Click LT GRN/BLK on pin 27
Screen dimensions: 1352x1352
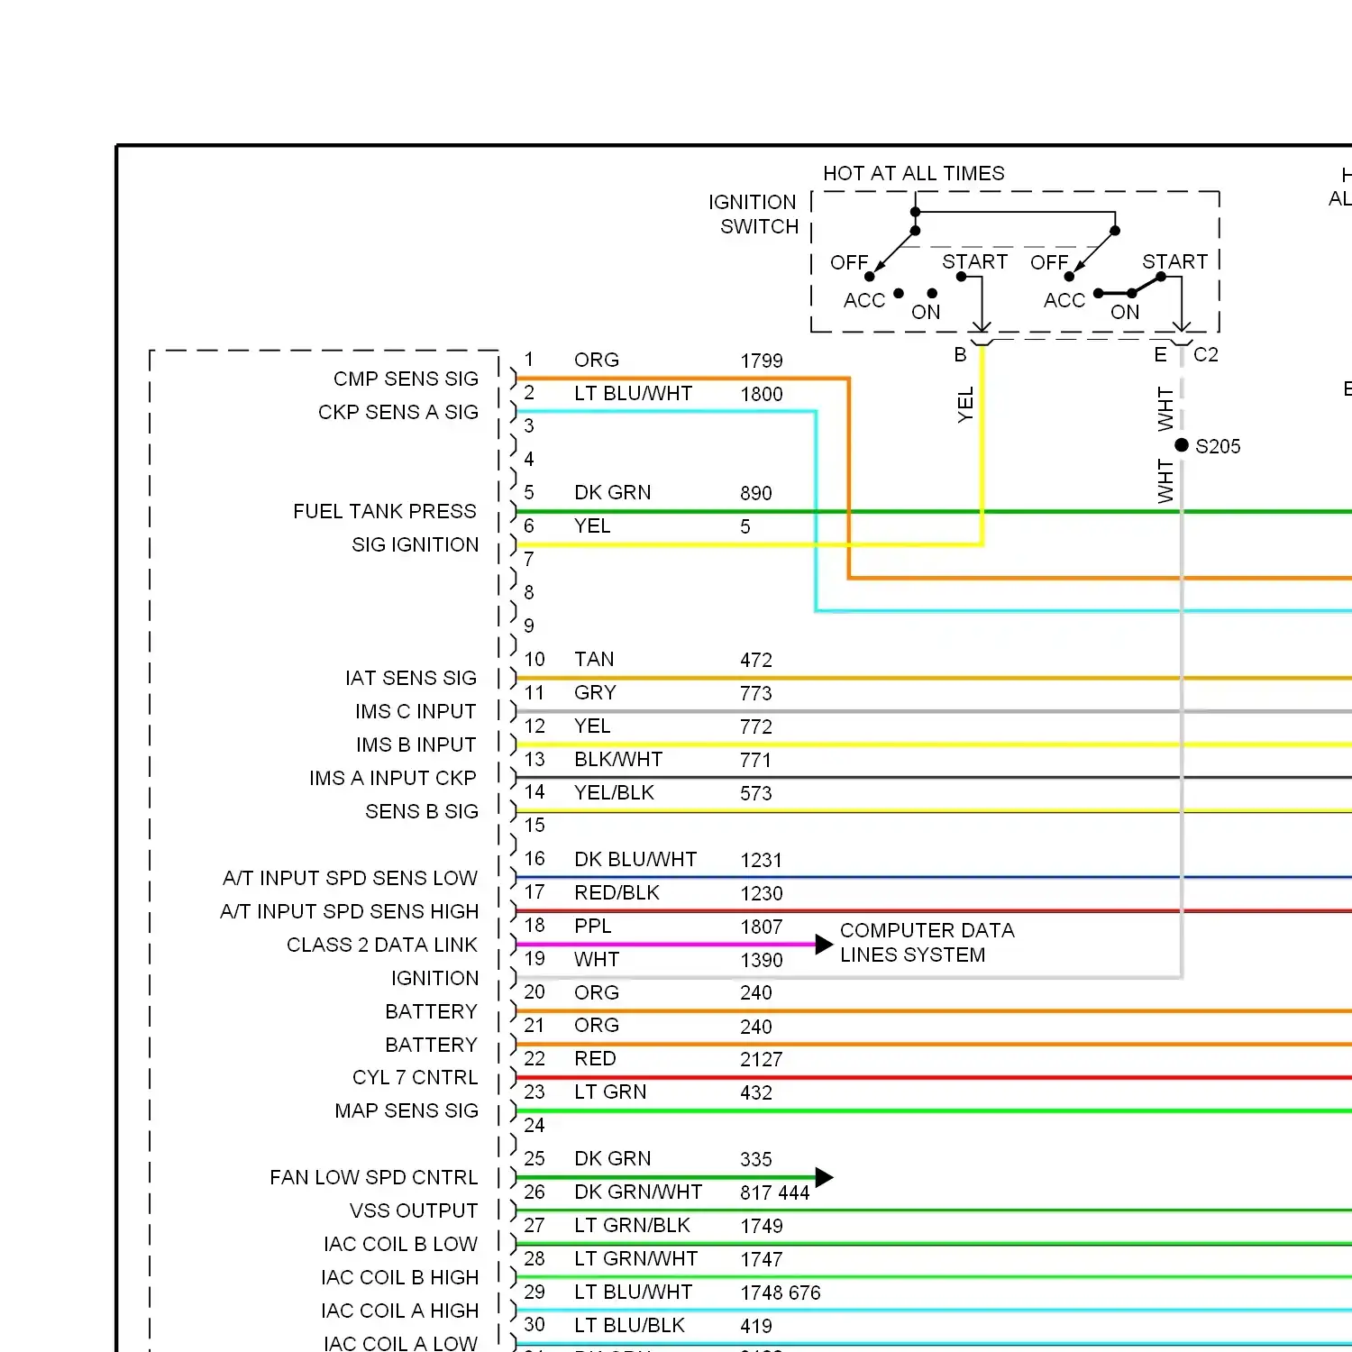632,1225
